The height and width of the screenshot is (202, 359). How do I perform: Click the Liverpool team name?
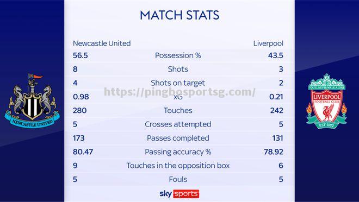pos(268,43)
